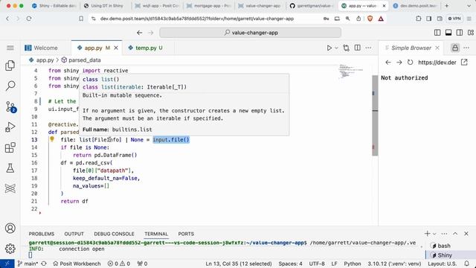Open the Source Control view with badge

pyautogui.click(x=10, y=107)
